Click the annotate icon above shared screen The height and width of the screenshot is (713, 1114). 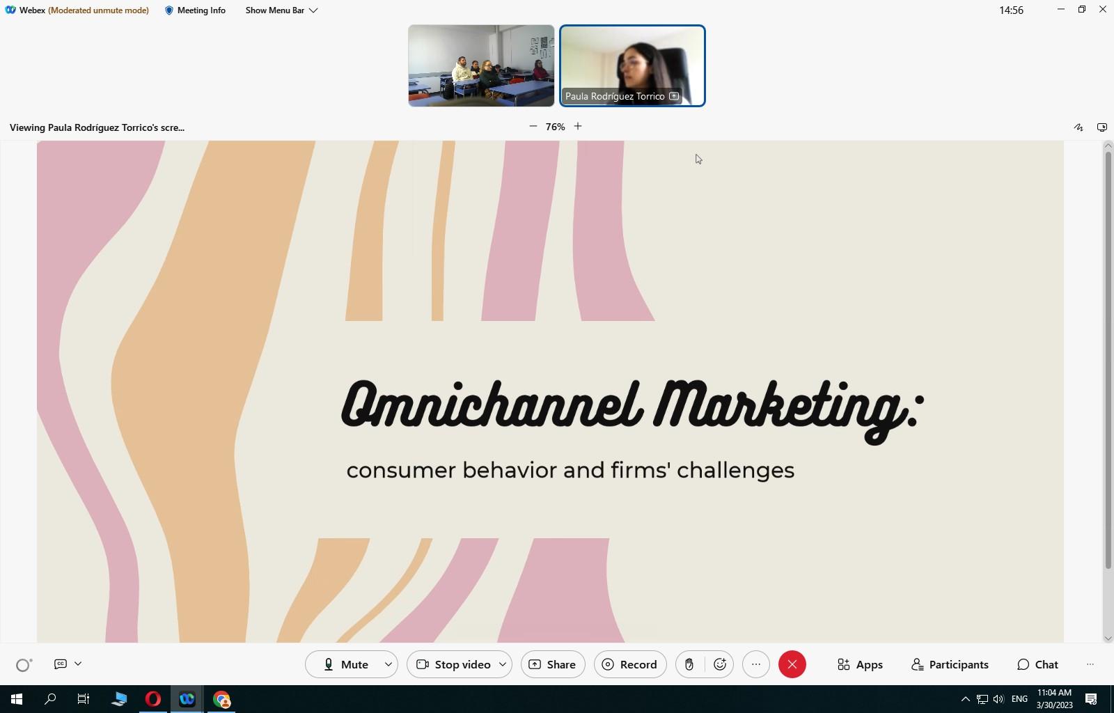click(1078, 127)
